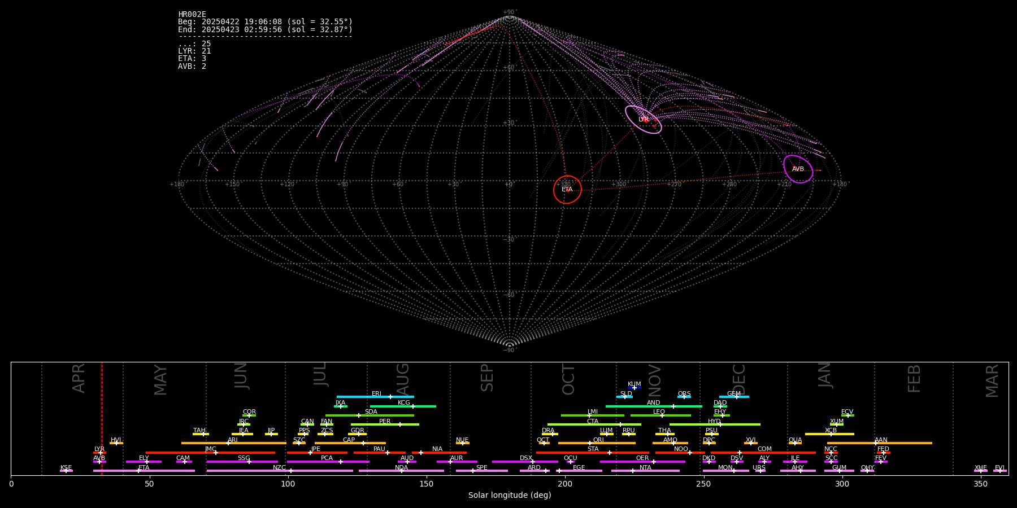Select the NZC shower activity bar
This screenshot has height=508, width=1017.
(280, 471)
